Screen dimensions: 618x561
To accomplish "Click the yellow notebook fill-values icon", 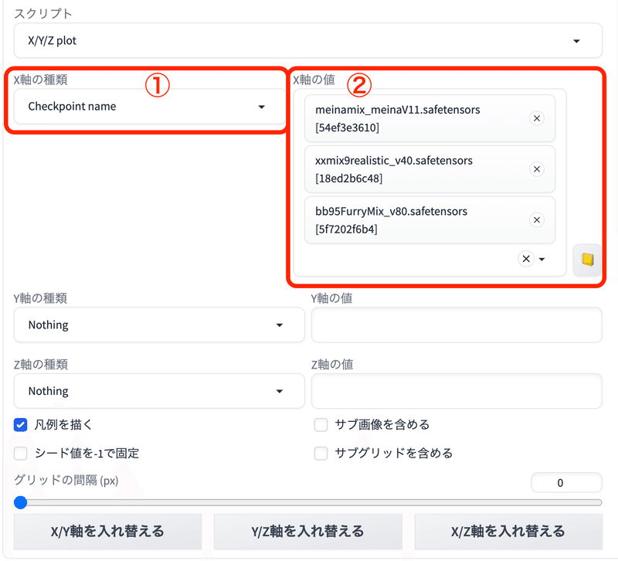I will point(587,260).
